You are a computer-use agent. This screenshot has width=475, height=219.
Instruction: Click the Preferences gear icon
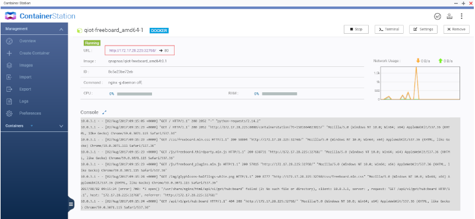pos(9,114)
